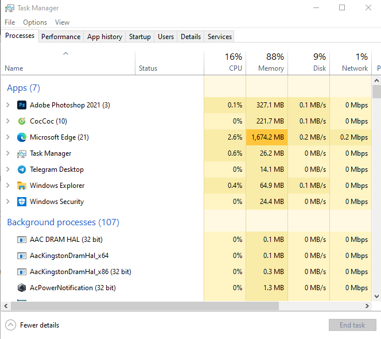Expand the CocCoc process group

tap(7, 121)
